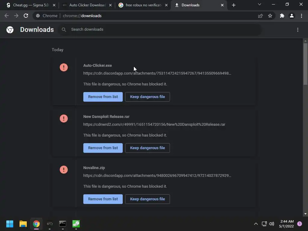The width and height of the screenshot is (308, 231).
Task: Click the browser back arrow
Action: 7,16
